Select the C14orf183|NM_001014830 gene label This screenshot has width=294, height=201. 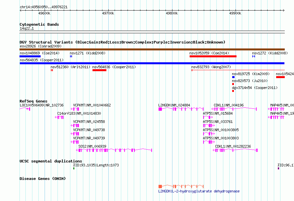tap(79, 113)
